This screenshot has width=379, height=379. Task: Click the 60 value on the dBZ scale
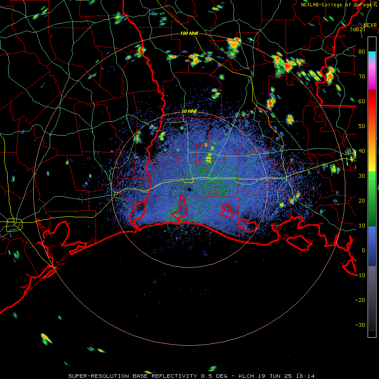click(362, 101)
